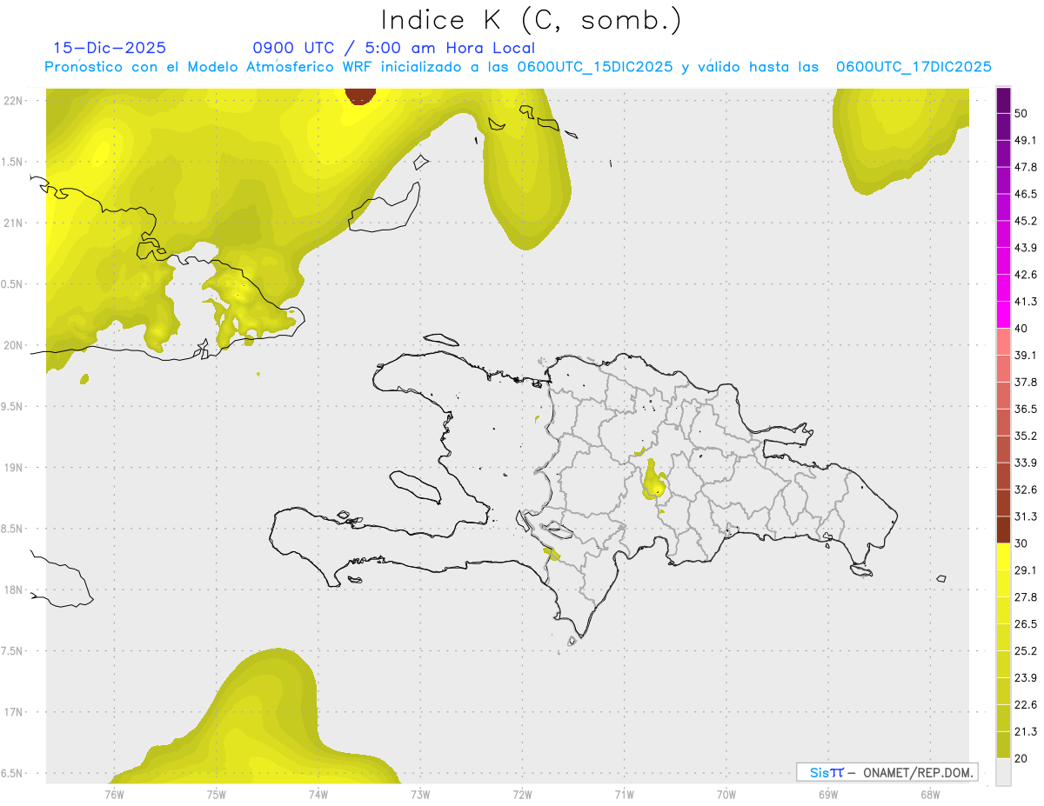
Task: Click the colorbar value '43.9'
Action: tap(1026, 248)
